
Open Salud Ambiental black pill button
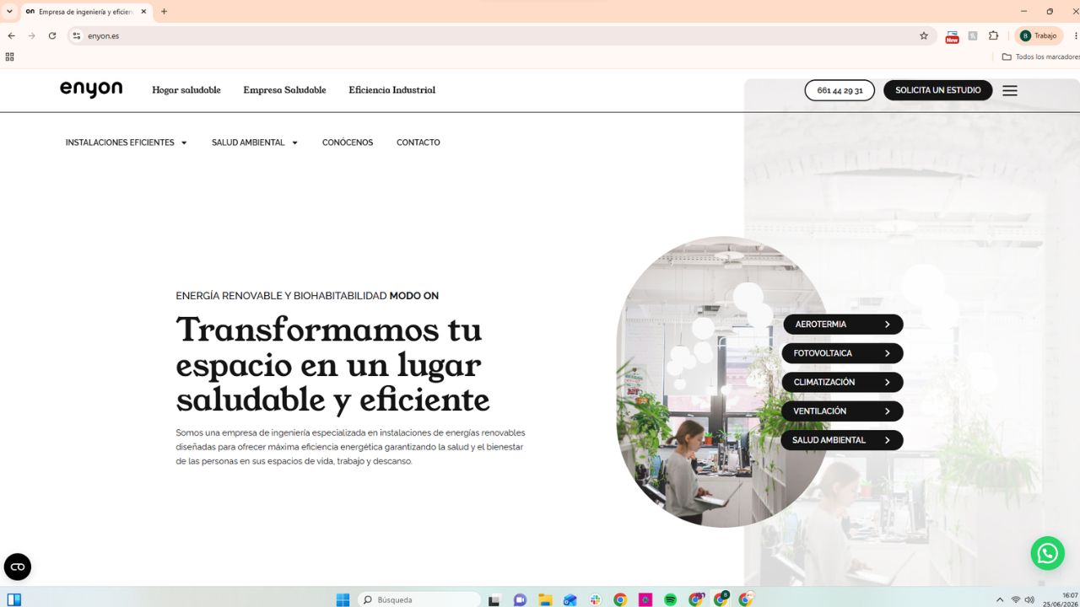[843, 440]
